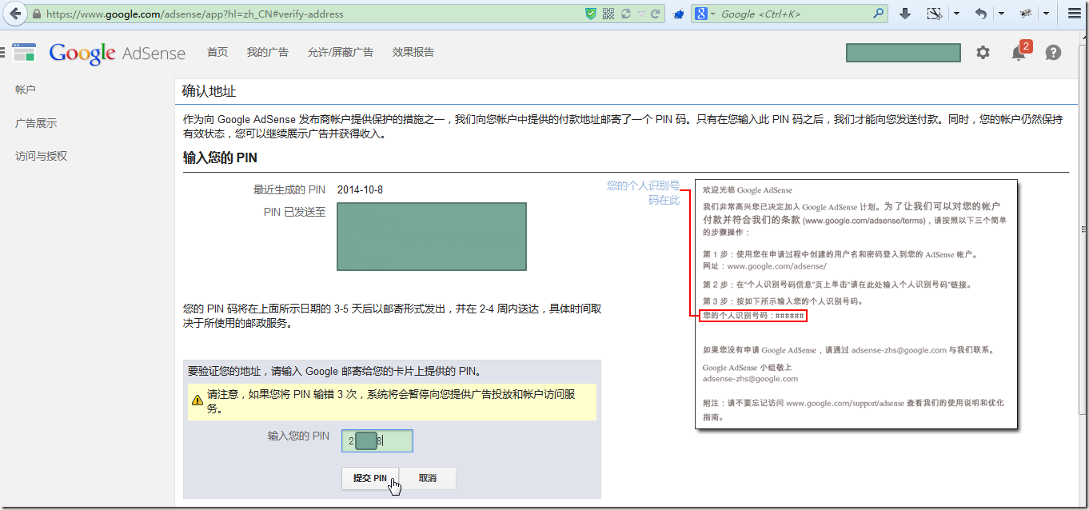
Task: Go back with the browser back arrow
Action: (x=16, y=14)
